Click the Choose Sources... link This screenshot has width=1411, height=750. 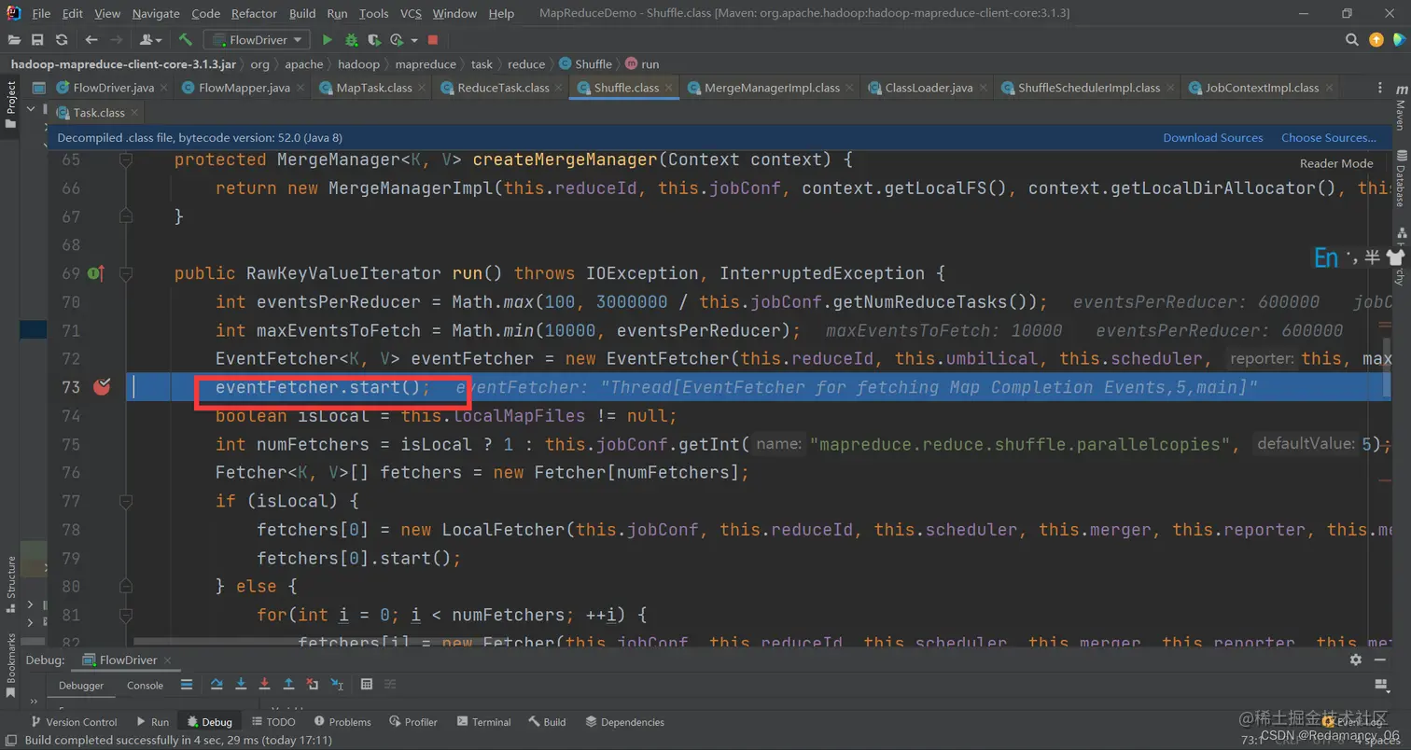[1329, 138]
